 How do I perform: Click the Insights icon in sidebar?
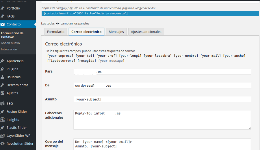tap(3, 119)
